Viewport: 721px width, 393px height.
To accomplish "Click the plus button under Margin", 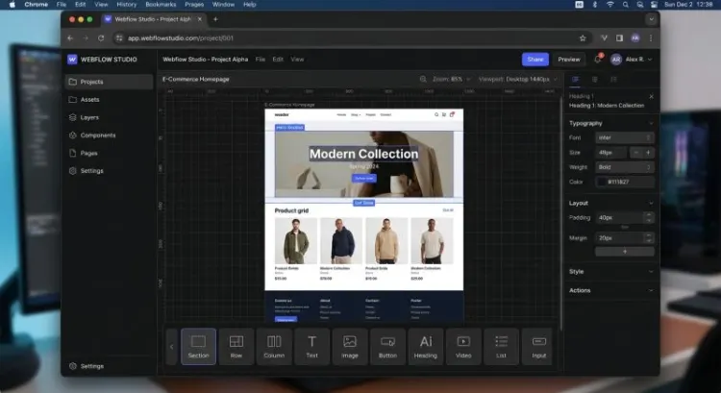I will 625,252.
